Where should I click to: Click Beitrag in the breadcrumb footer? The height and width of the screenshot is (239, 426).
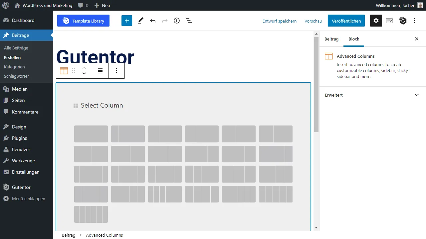point(69,235)
